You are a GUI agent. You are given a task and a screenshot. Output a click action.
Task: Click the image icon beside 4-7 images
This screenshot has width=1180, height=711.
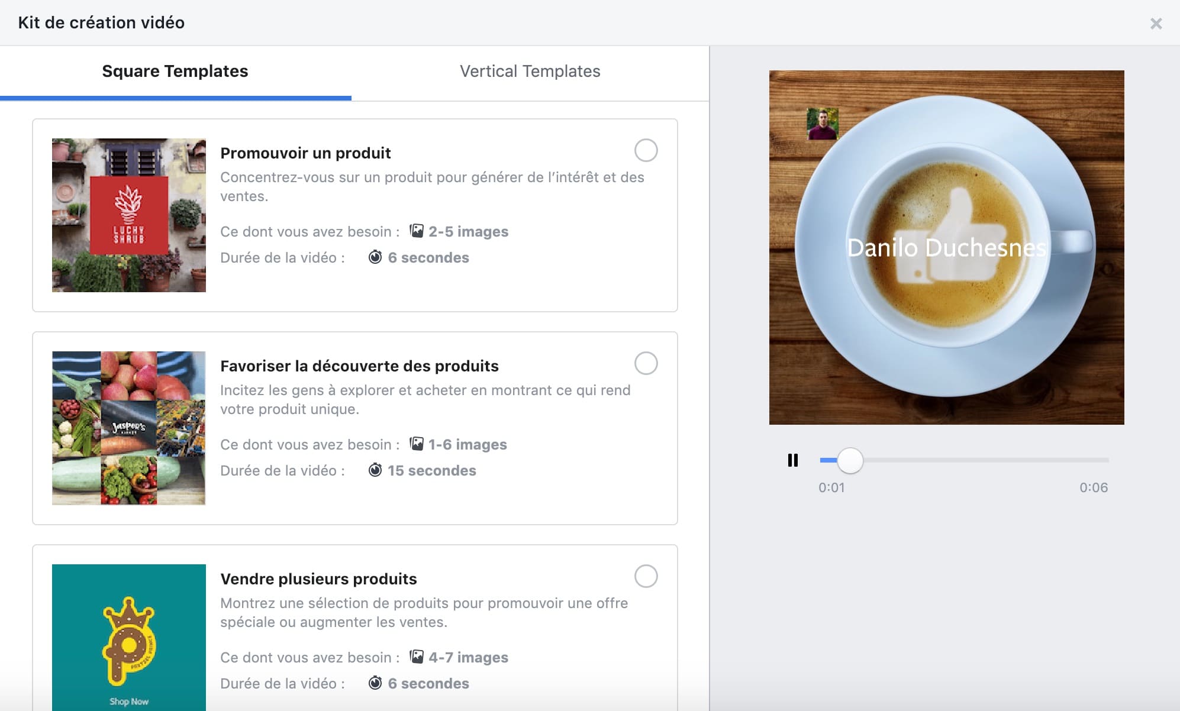coord(417,657)
